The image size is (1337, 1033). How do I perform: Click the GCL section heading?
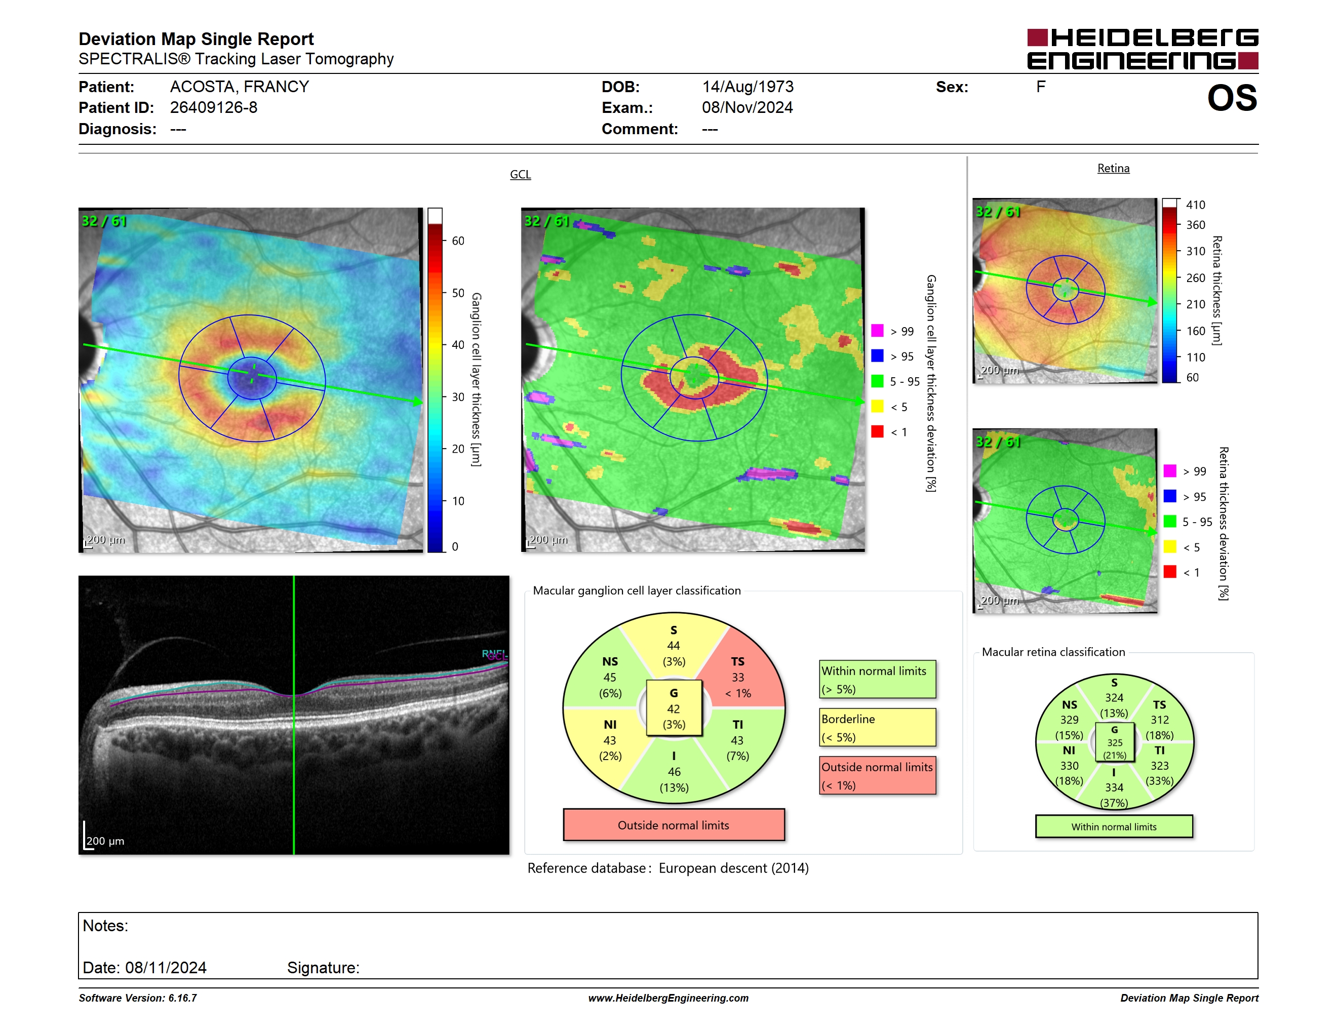coord(520,174)
